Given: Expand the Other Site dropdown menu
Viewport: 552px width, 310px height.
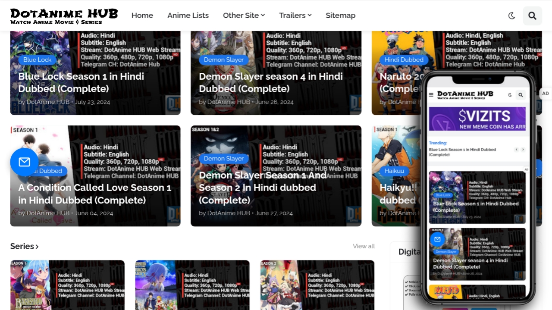Looking at the screenshot, I should pos(244,16).
